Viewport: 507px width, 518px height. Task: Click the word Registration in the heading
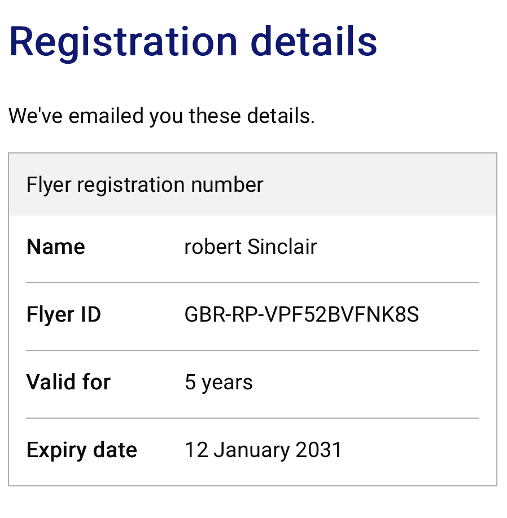coord(124,41)
